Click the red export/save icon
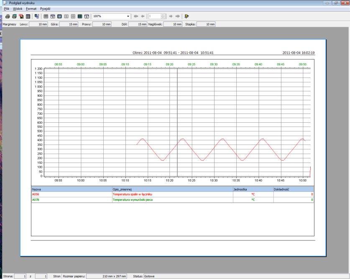This screenshot has height=279, width=350. point(21,16)
